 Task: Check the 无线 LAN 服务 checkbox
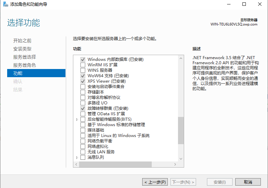pyautogui.click(x=83, y=152)
